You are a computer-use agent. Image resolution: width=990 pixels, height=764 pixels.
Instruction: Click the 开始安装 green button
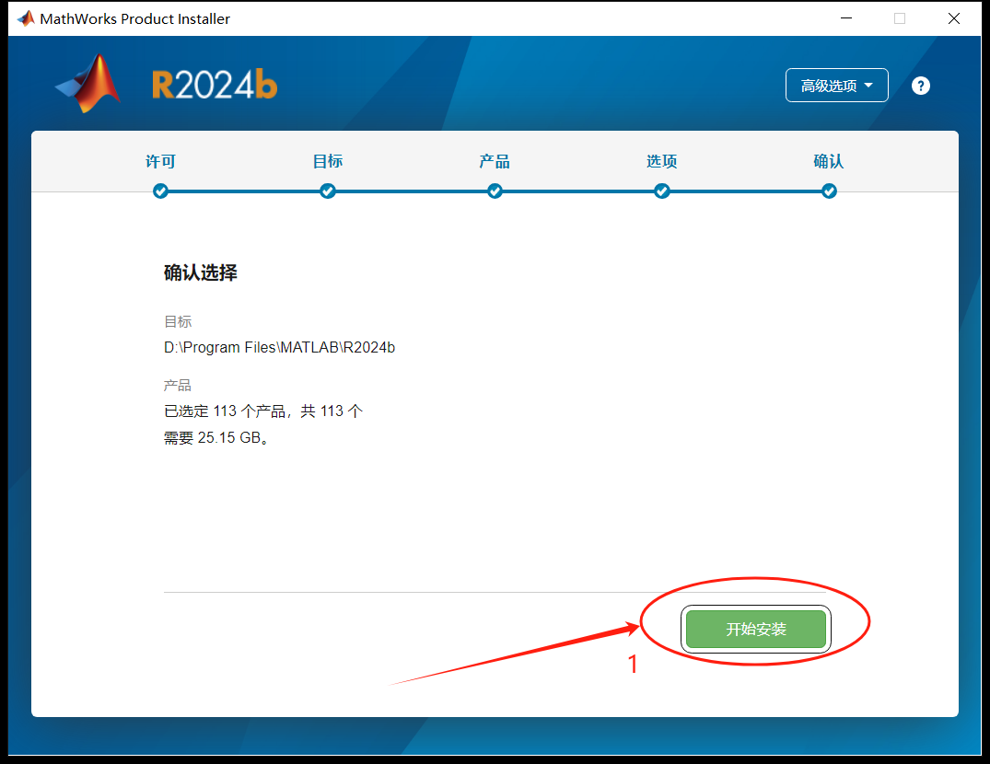(x=756, y=629)
